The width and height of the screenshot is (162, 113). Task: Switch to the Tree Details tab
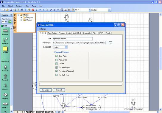(x=53, y=33)
